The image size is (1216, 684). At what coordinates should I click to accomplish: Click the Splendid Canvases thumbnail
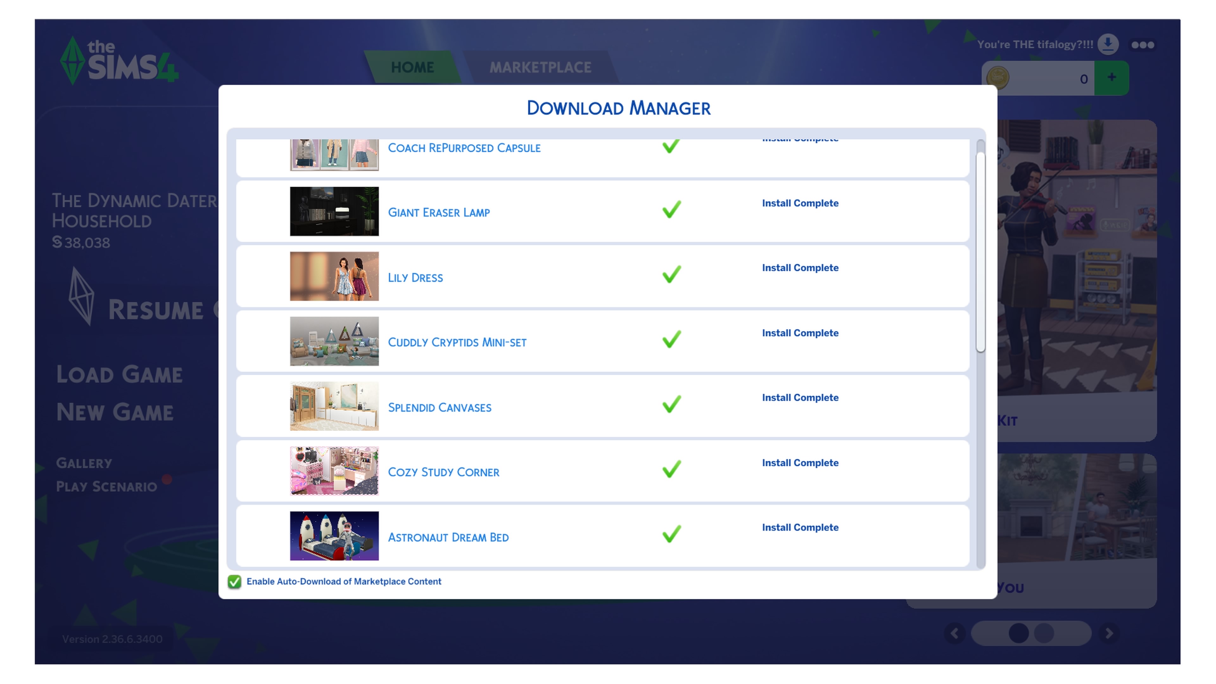click(x=334, y=406)
